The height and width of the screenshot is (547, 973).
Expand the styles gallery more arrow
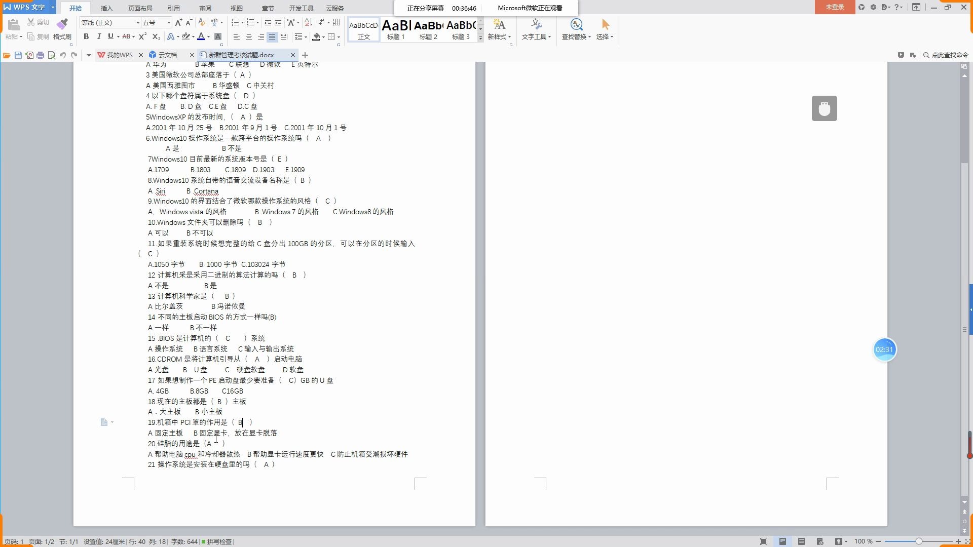[x=480, y=37]
